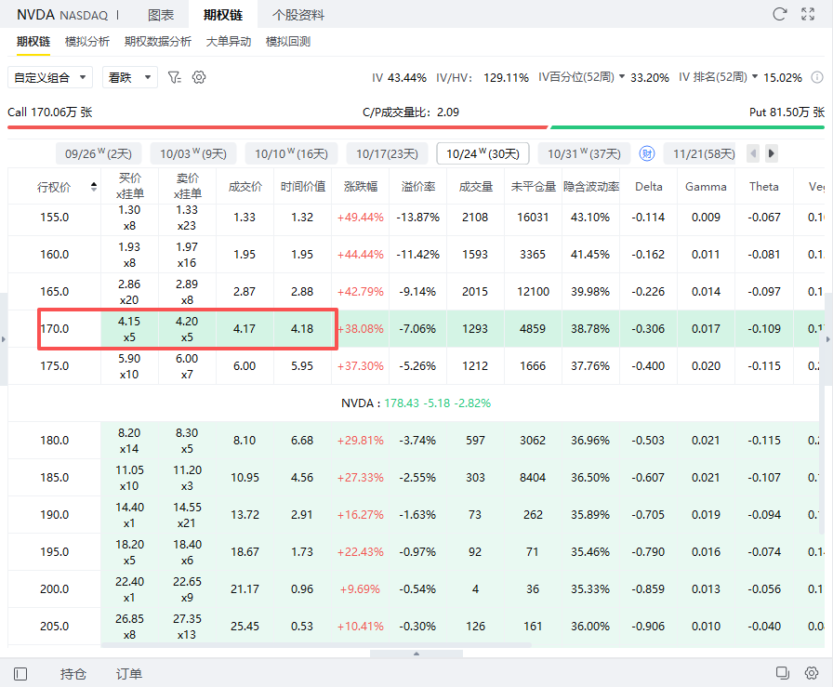
Task: Click ask 14.55 on 190.0 strike
Action: (187, 508)
